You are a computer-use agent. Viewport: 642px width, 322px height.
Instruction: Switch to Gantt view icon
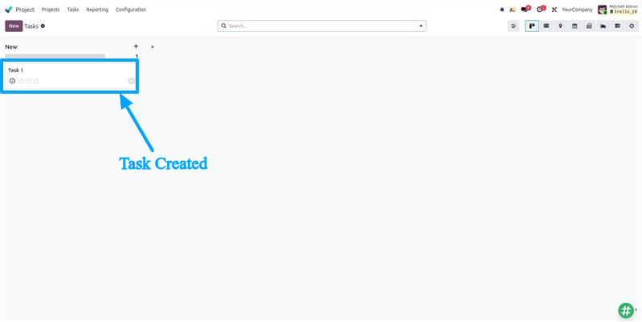coord(589,26)
